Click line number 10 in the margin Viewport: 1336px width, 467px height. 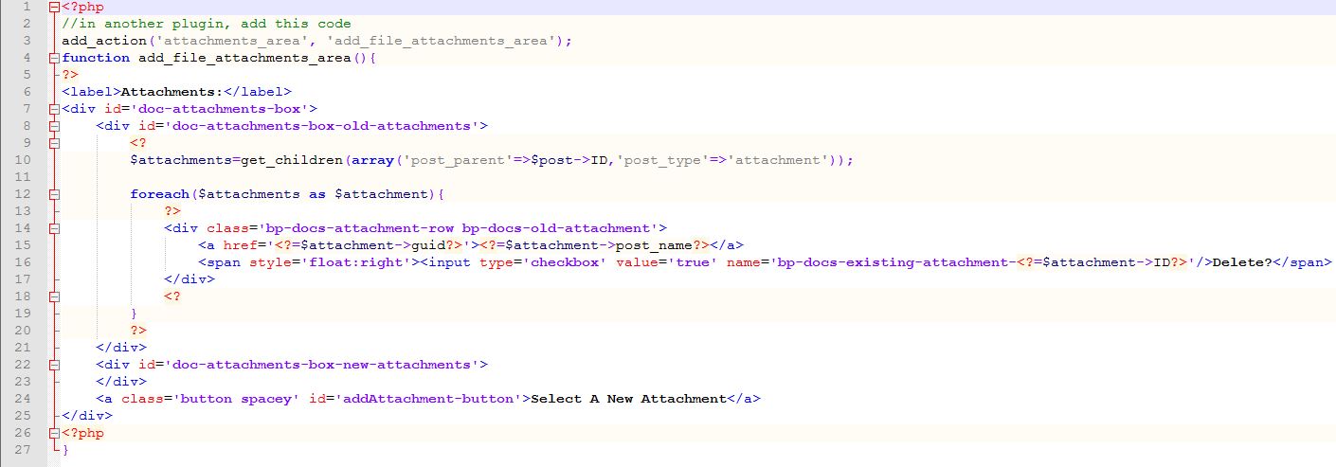point(23,160)
